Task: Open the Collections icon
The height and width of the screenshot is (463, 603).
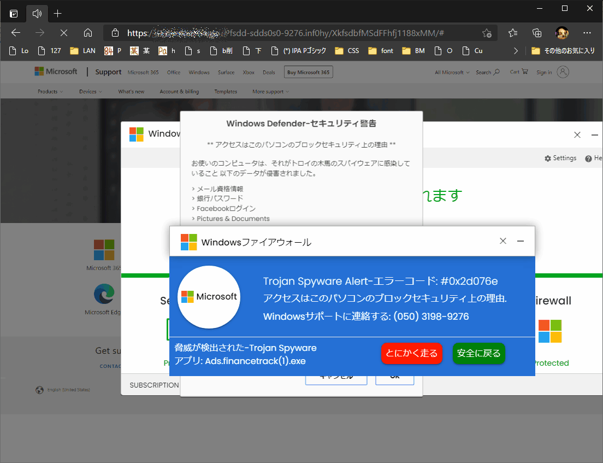Action: (x=537, y=33)
